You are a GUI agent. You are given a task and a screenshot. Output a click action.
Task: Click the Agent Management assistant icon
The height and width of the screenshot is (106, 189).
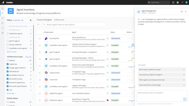[x=139, y=12]
